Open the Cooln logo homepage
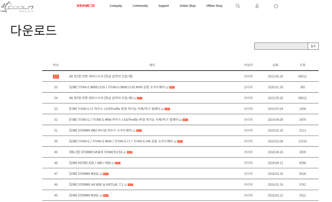Image resolution: width=332 pixels, height=202 pixels. point(17,7)
